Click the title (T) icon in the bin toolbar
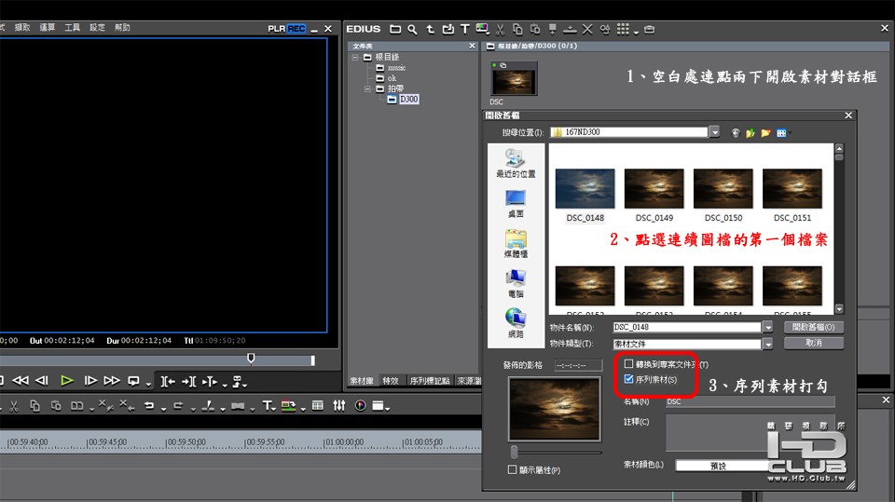This screenshot has height=502, width=895. [x=464, y=30]
